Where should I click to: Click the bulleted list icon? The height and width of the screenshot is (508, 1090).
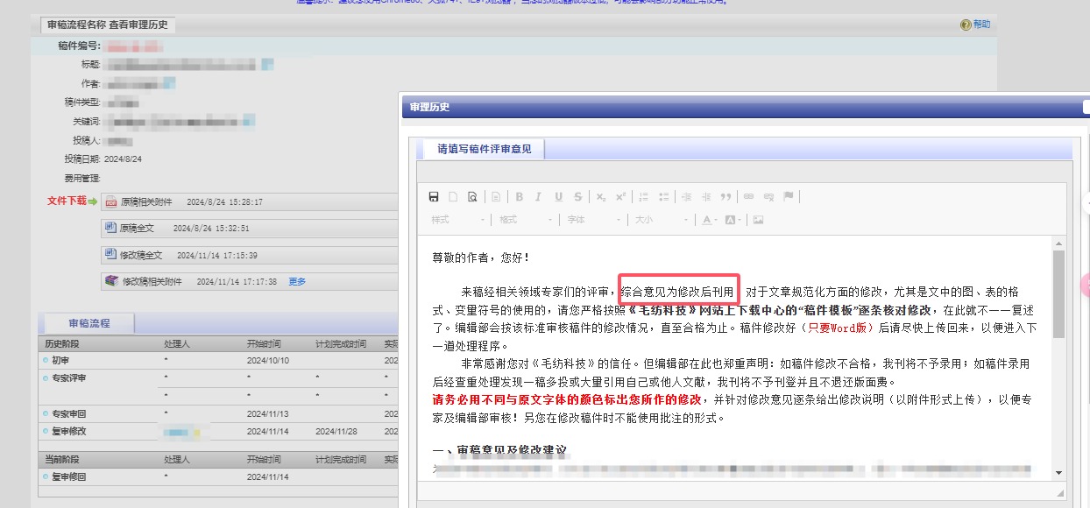click(x=664, y=197)
